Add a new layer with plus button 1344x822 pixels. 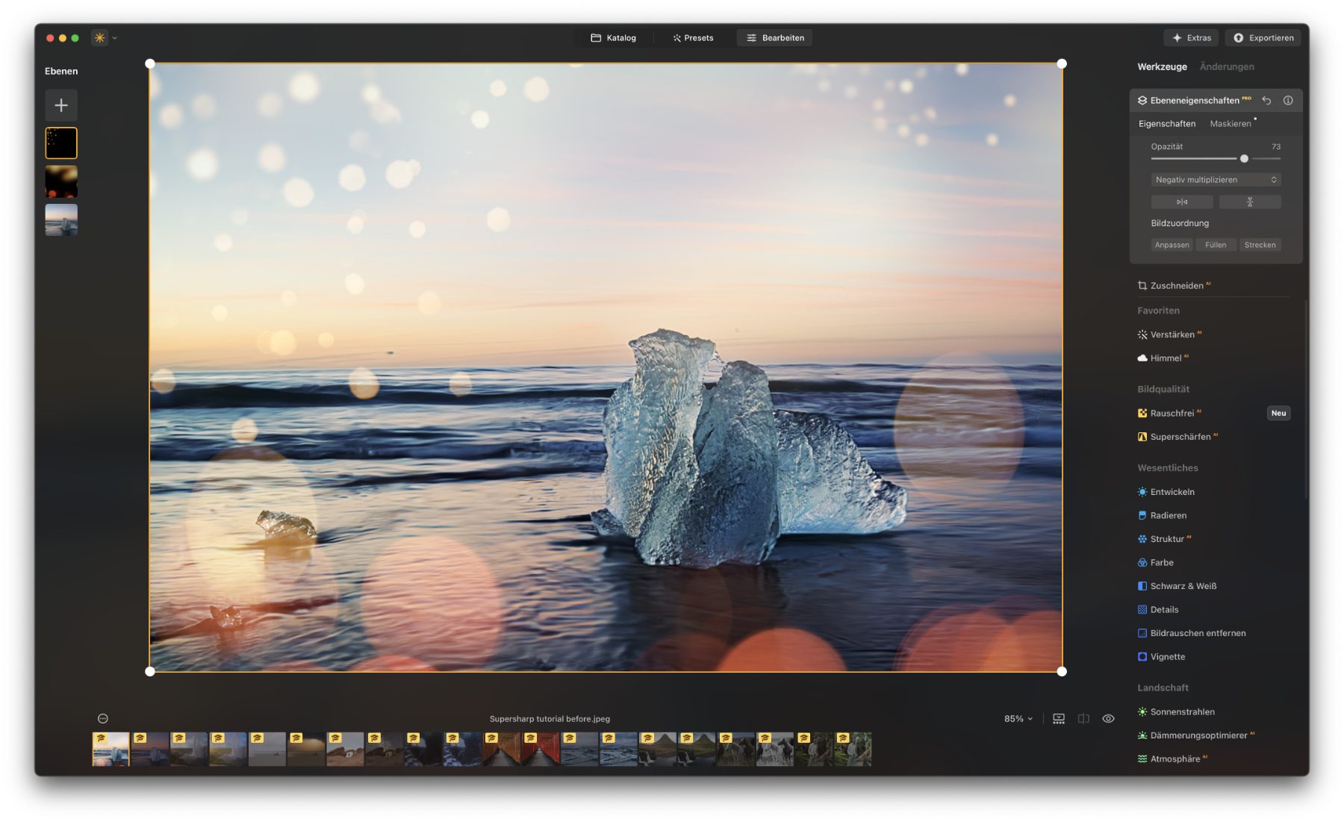[61, 105]
